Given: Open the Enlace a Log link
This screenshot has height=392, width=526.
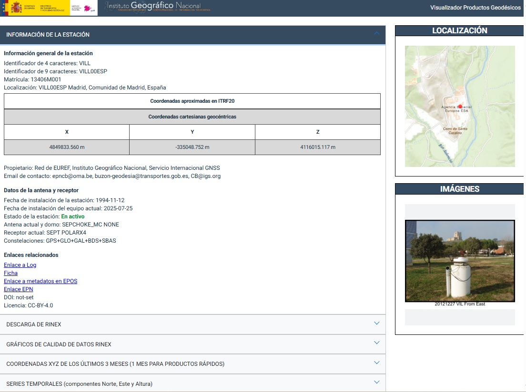Looking at the screenshot, I should click(x=20, y=265).
